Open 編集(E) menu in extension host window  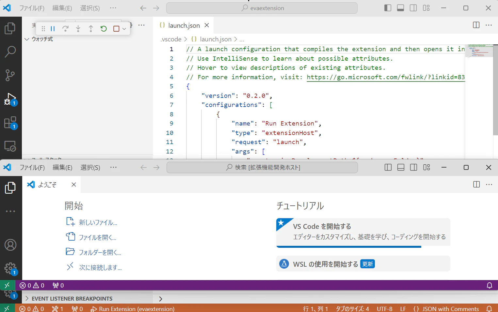tap(62, 168)
